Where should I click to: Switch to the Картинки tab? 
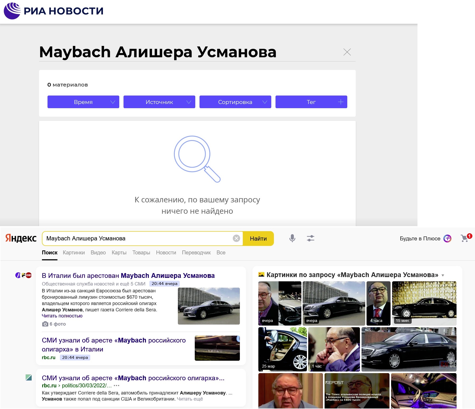coord(74,253)
